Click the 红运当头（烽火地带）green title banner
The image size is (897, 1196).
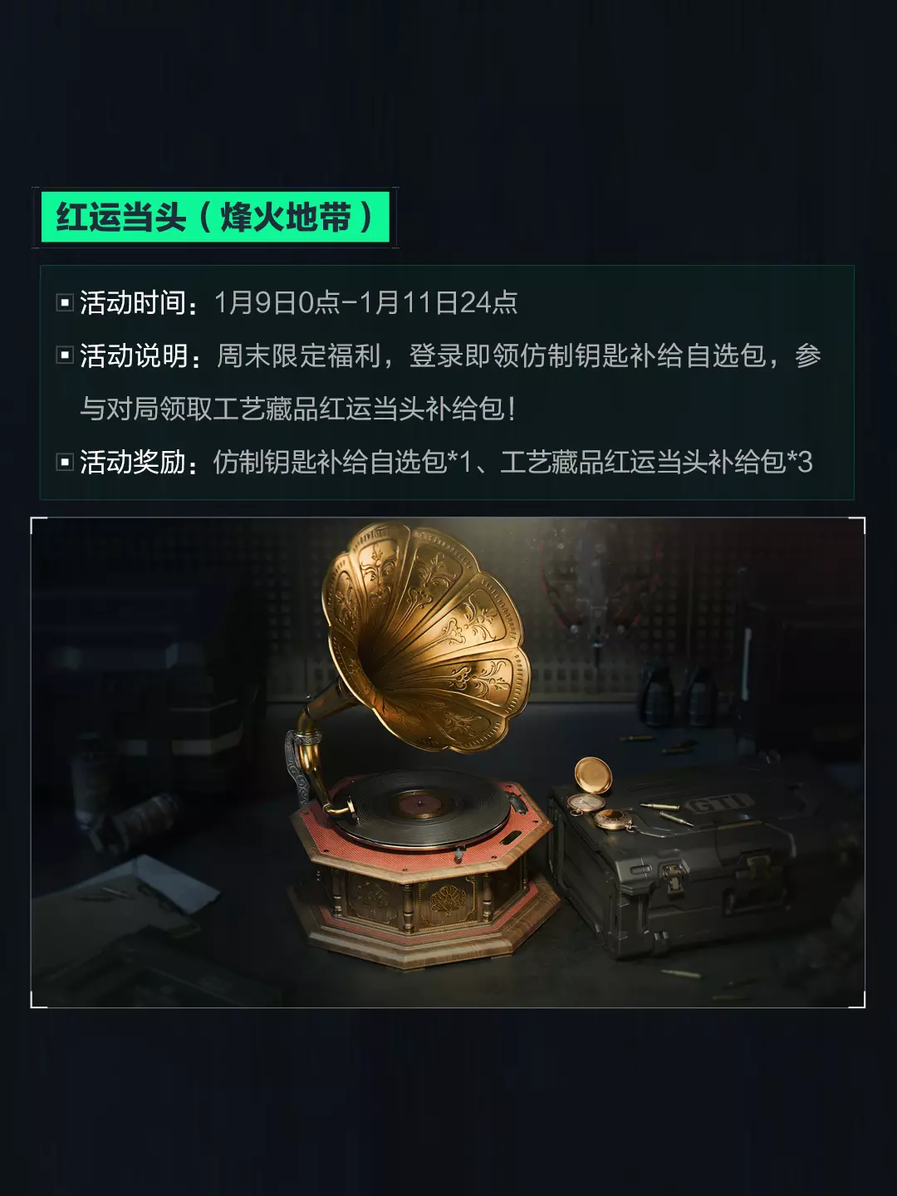coord(215,218)
